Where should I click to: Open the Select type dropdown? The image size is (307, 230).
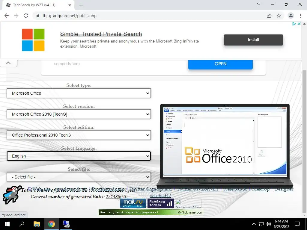point(79,93)
